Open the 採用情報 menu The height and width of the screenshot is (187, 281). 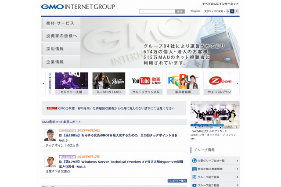tap(61, 49)
